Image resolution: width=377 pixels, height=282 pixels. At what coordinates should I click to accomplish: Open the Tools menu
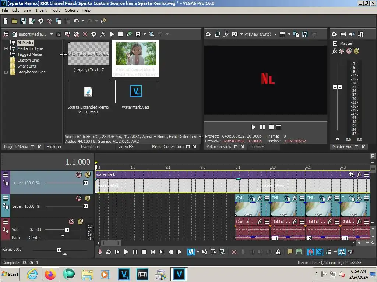click(55, 10)
